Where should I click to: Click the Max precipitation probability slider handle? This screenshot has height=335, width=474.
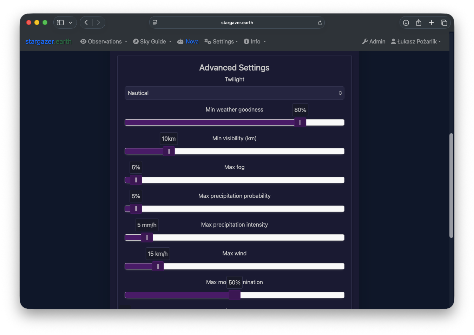tap(136, 209)
